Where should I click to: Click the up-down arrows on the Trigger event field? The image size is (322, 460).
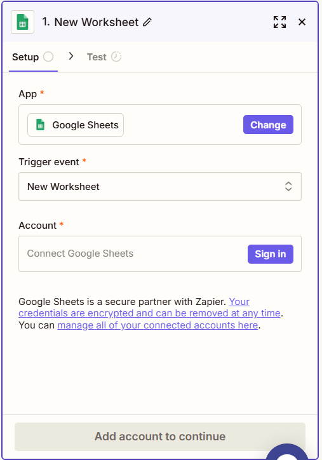coord(288,186)
